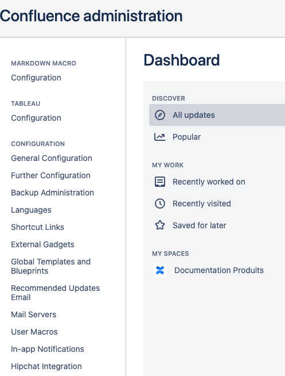
Task: Click the trending chart icon beside Popular
Action: [160, 137]
